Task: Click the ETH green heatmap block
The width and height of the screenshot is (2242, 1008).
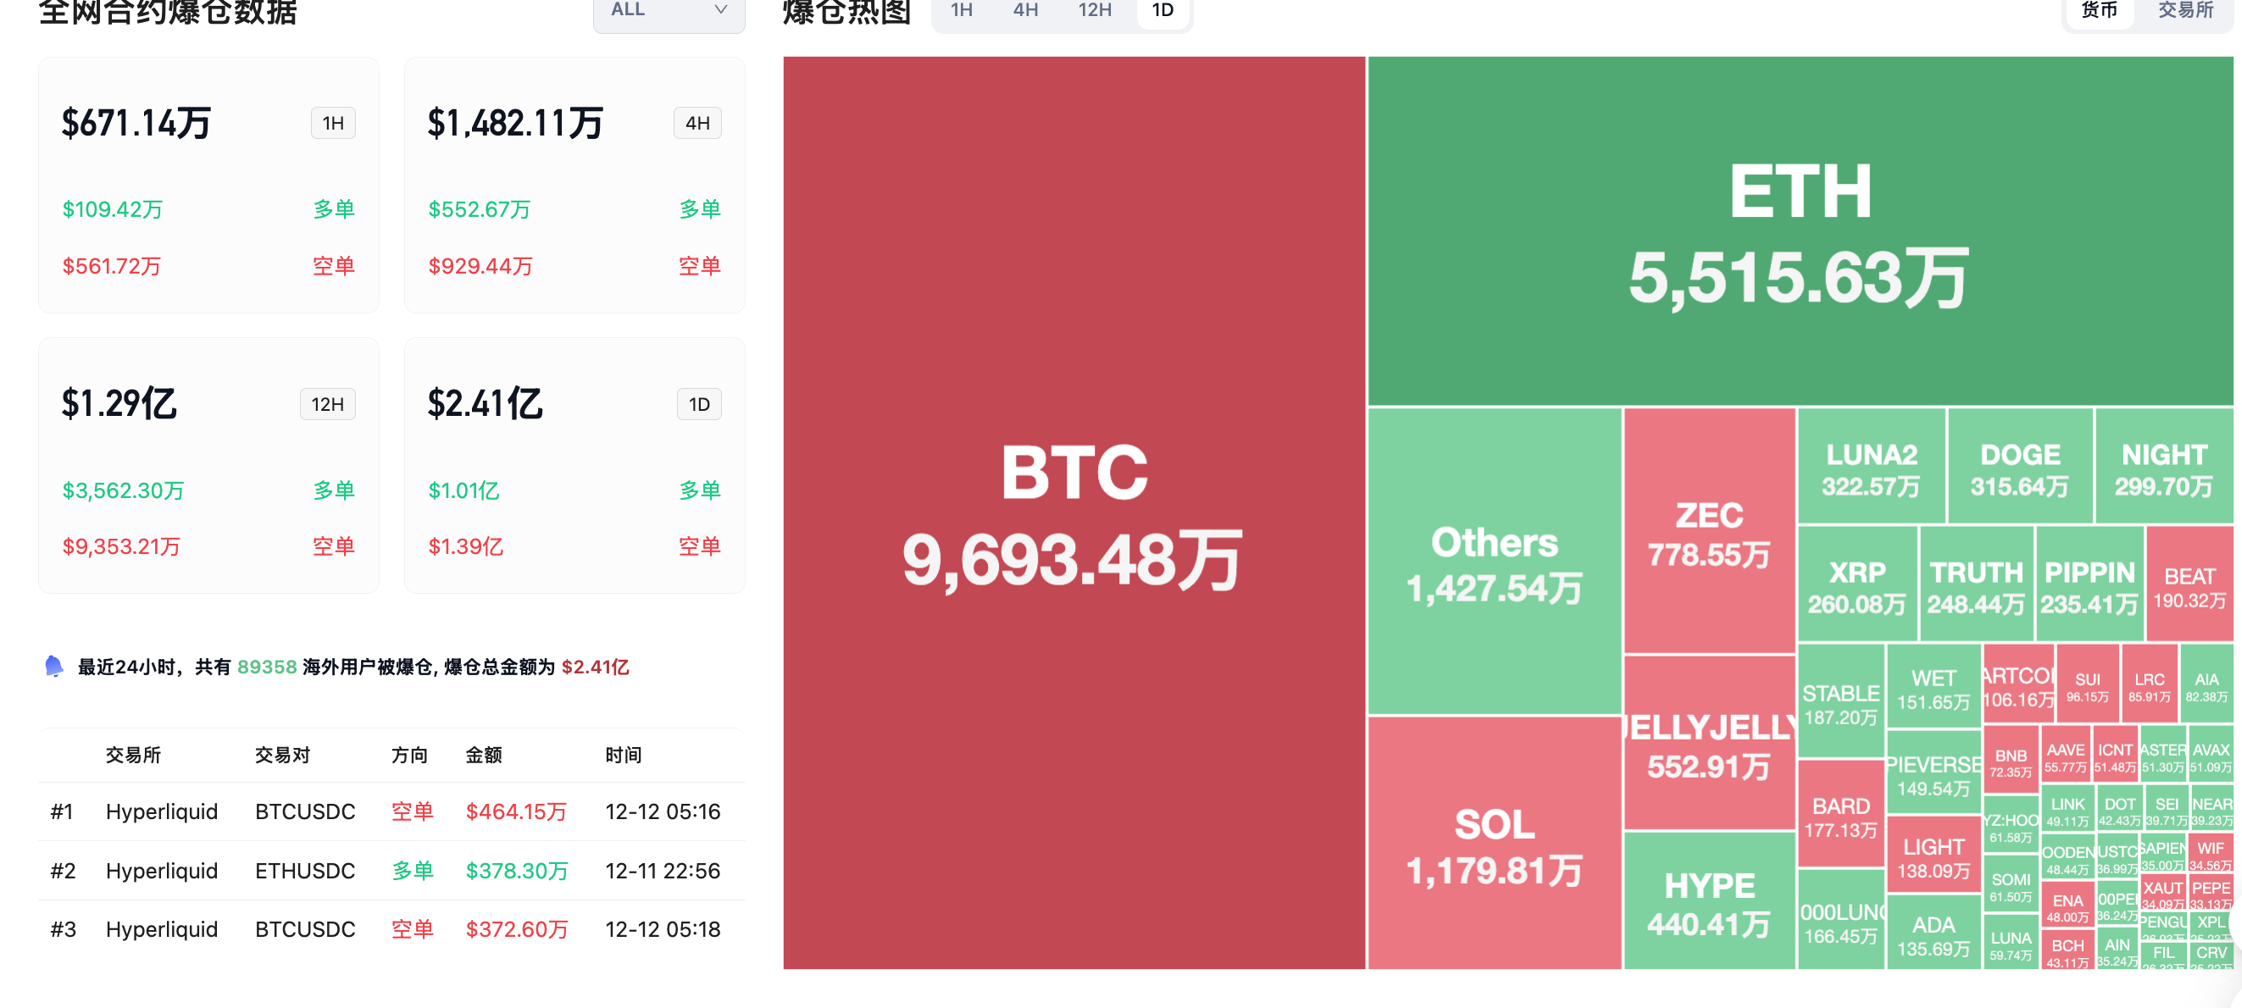Action: [1799, 230]
